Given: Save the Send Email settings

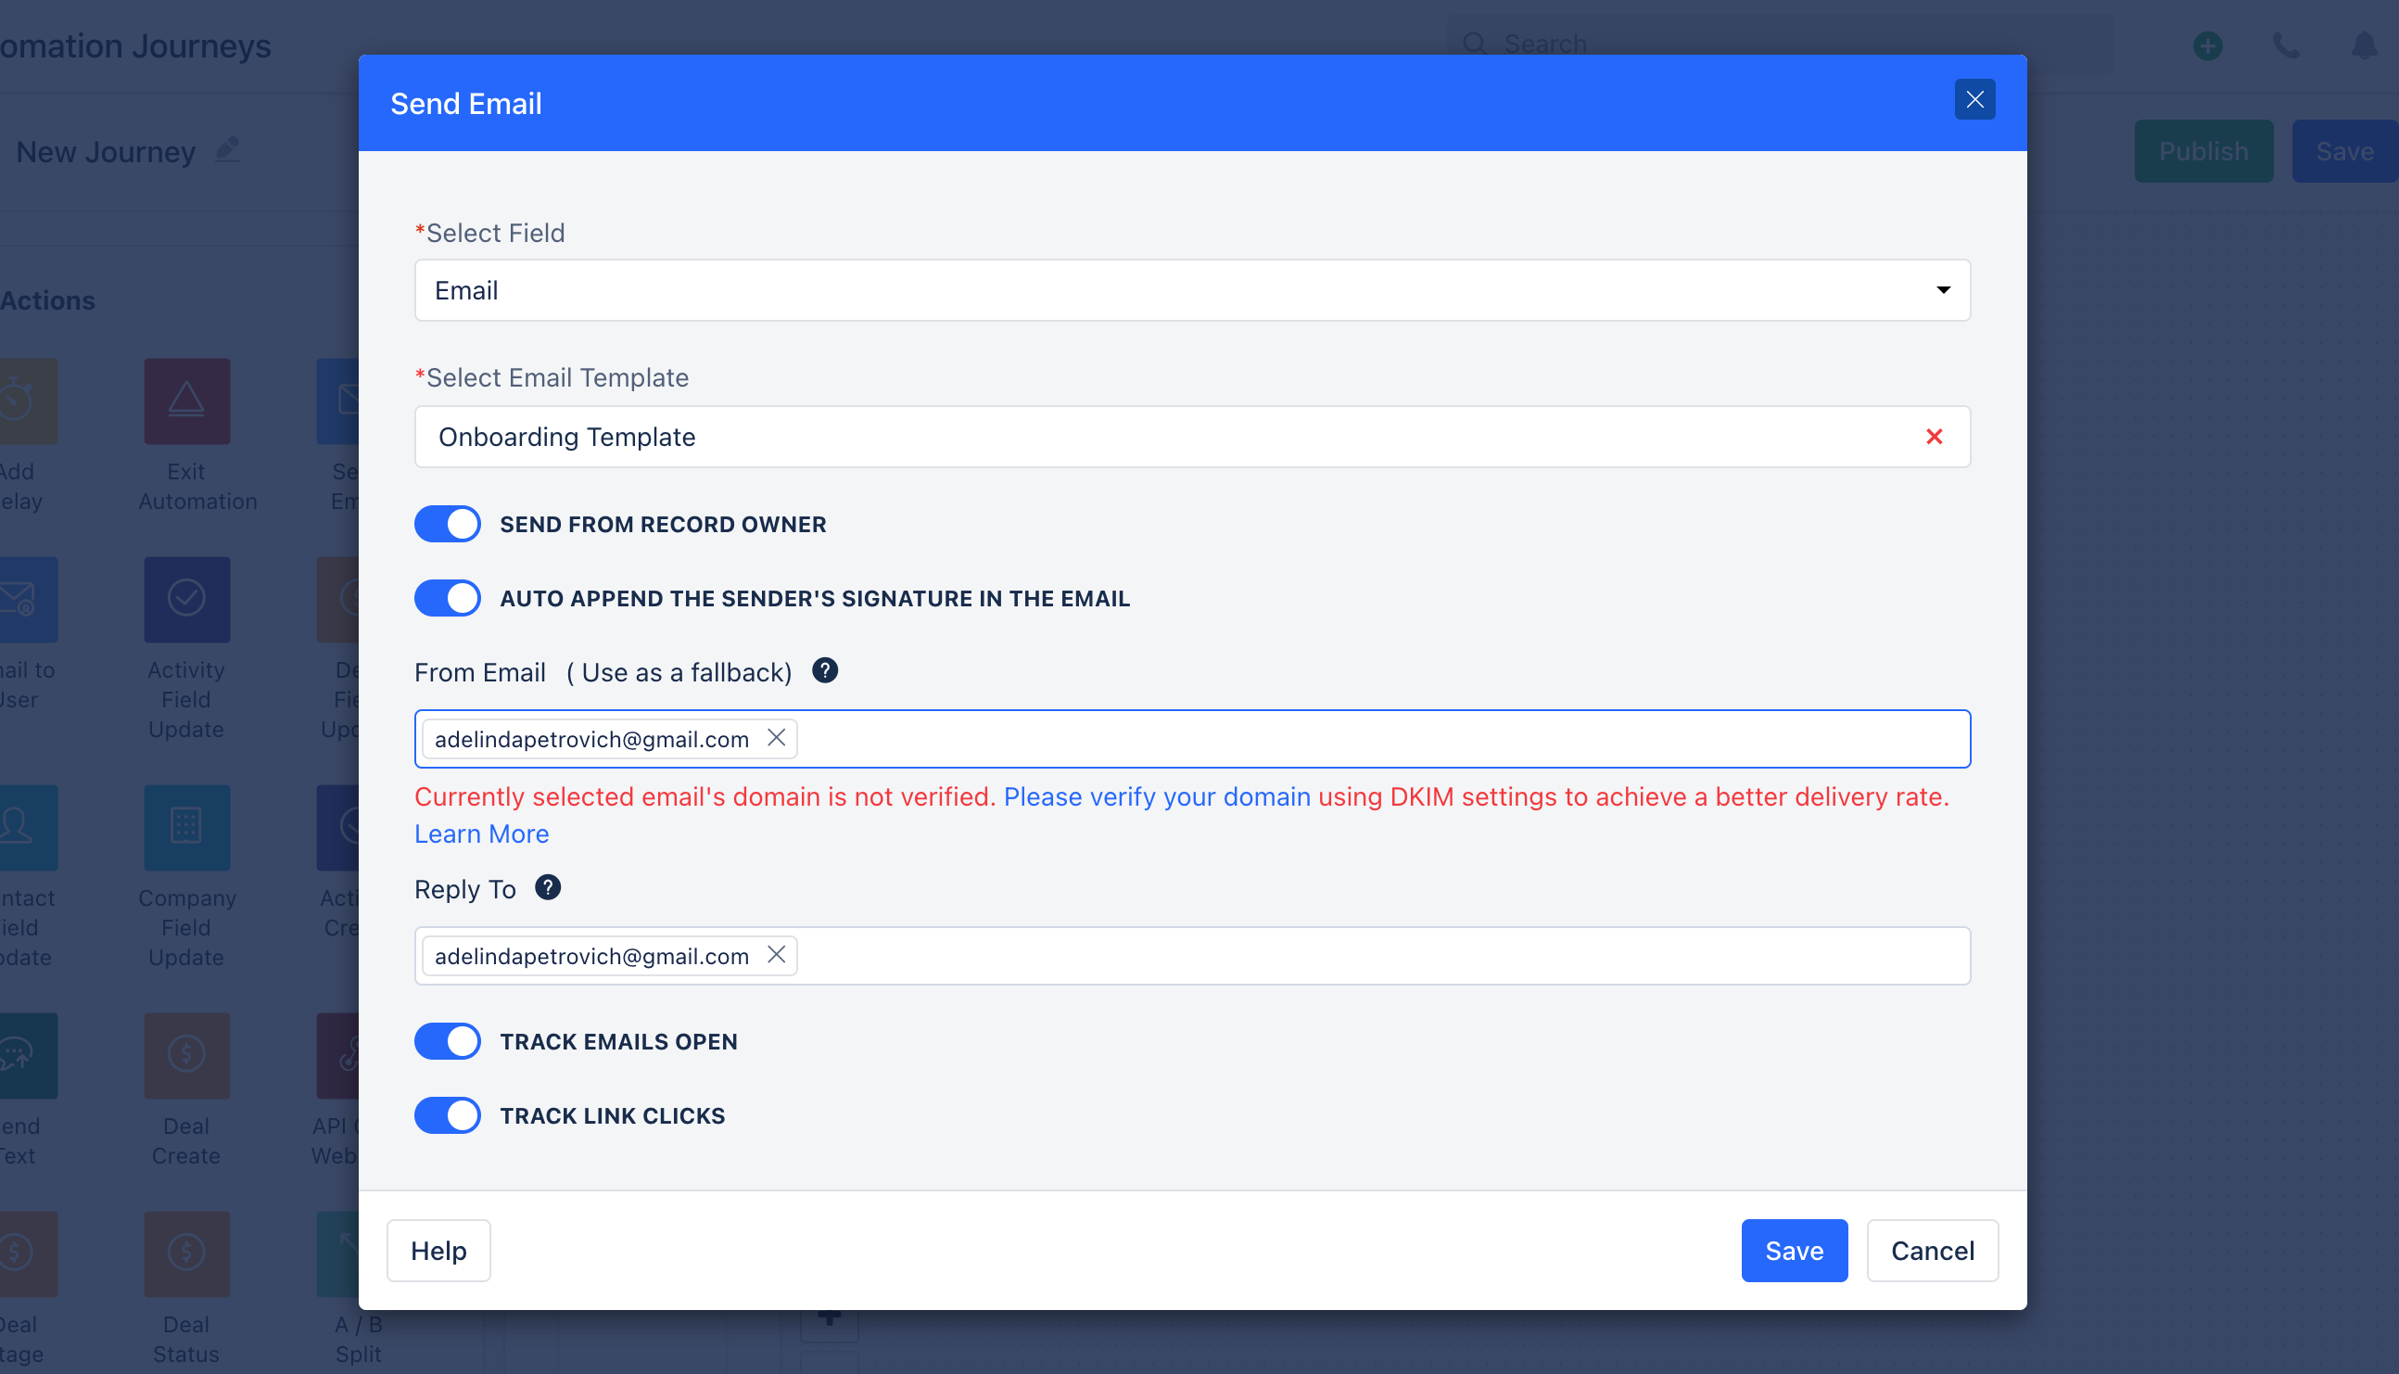Looking at the screenshot, I should [1794, 1251].
